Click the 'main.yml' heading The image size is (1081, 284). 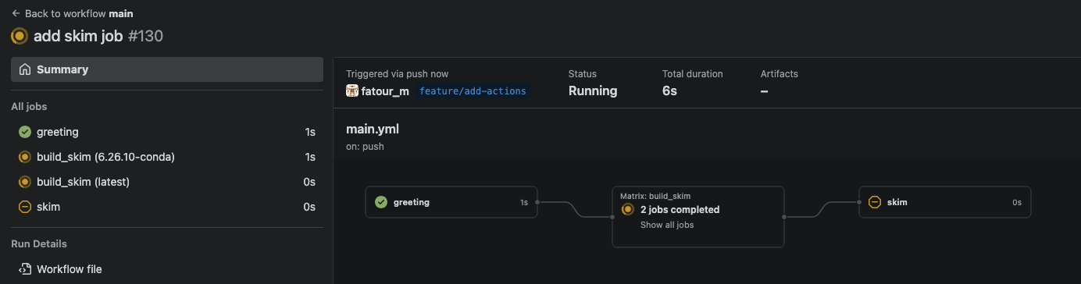pyautogui.click(x=373, y=130)
